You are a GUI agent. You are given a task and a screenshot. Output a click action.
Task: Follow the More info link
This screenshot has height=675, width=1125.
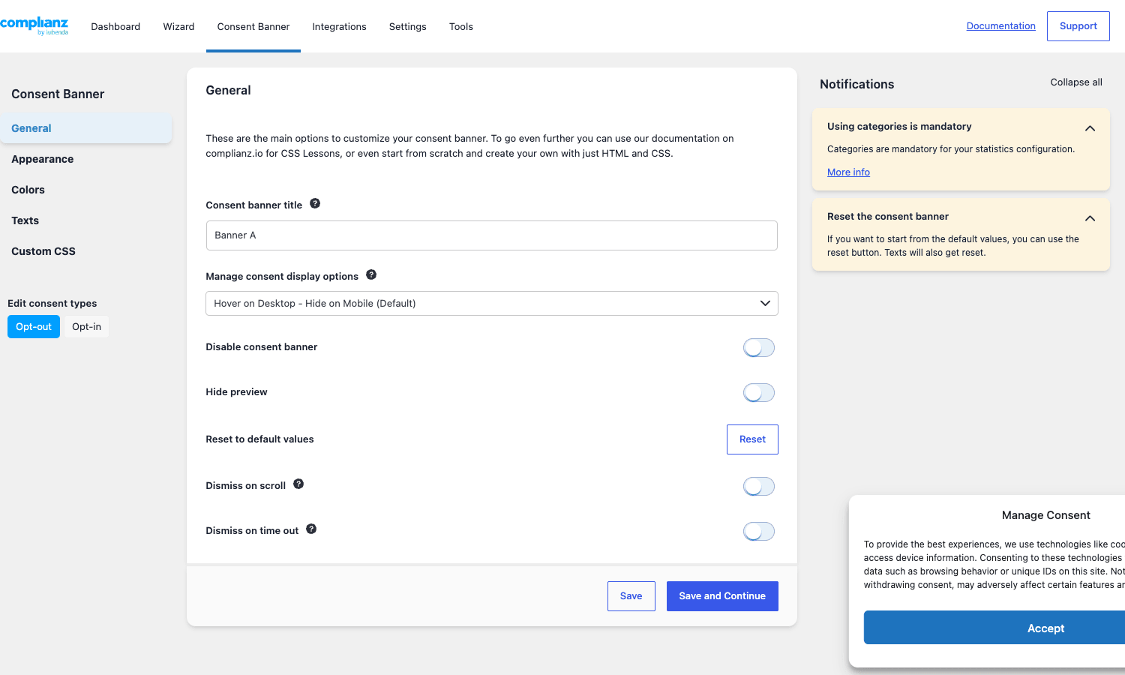coord(848,172)
